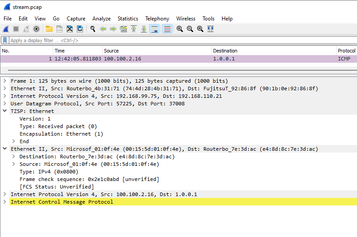The image size is (357, 237).
Task: Reload this capture file icon
Action: (80, 29)
